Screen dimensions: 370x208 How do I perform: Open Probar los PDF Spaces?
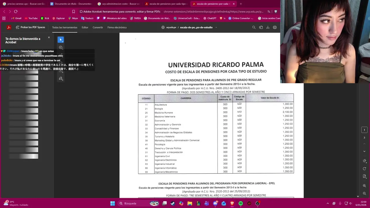coord(30,27)
